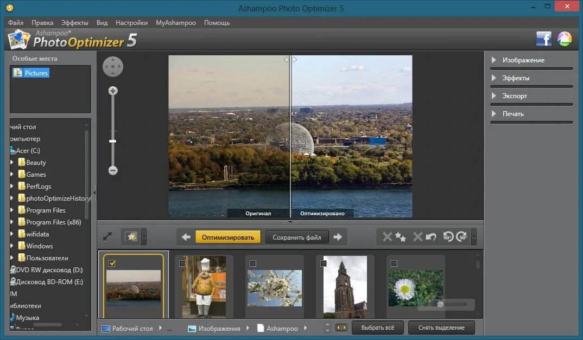
Task: Click the optimization stars icon
Action: [401, 237]
